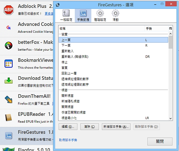Click the EPUBReader book icon
179x151 pixels.
(x=9, y=117)
